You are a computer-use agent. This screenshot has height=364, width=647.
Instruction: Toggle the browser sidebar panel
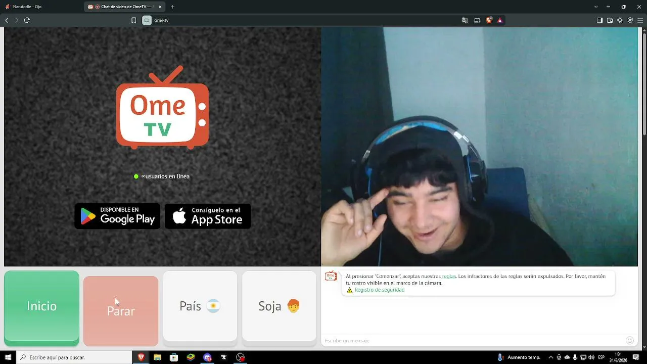599,20
